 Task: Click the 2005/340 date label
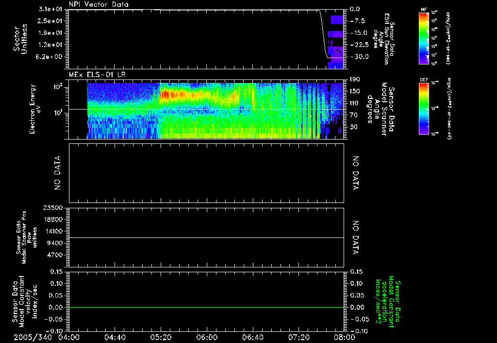33,337
